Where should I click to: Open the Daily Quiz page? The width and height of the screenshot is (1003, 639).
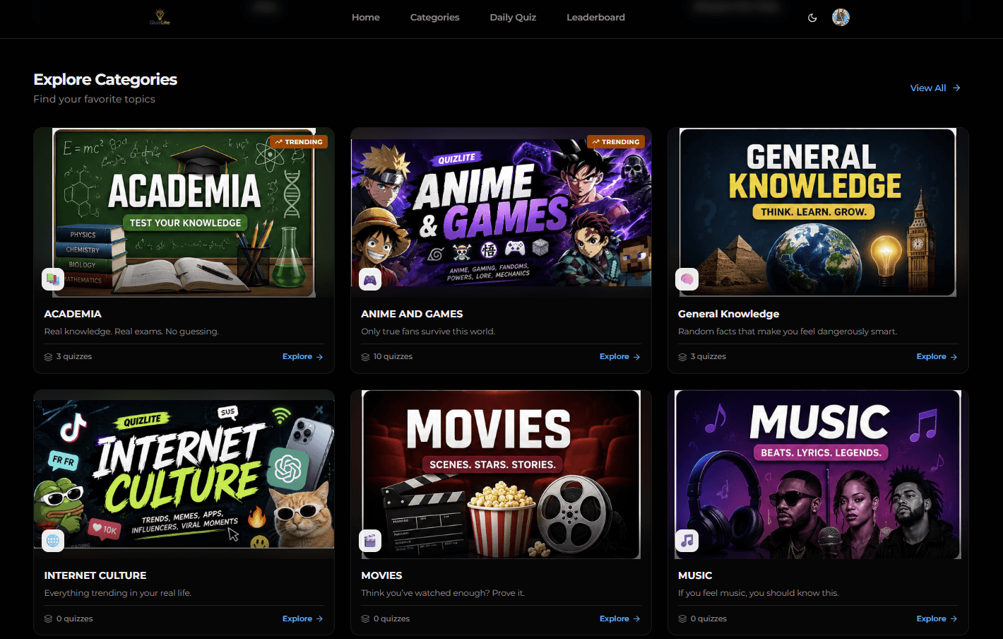point(513,17)
